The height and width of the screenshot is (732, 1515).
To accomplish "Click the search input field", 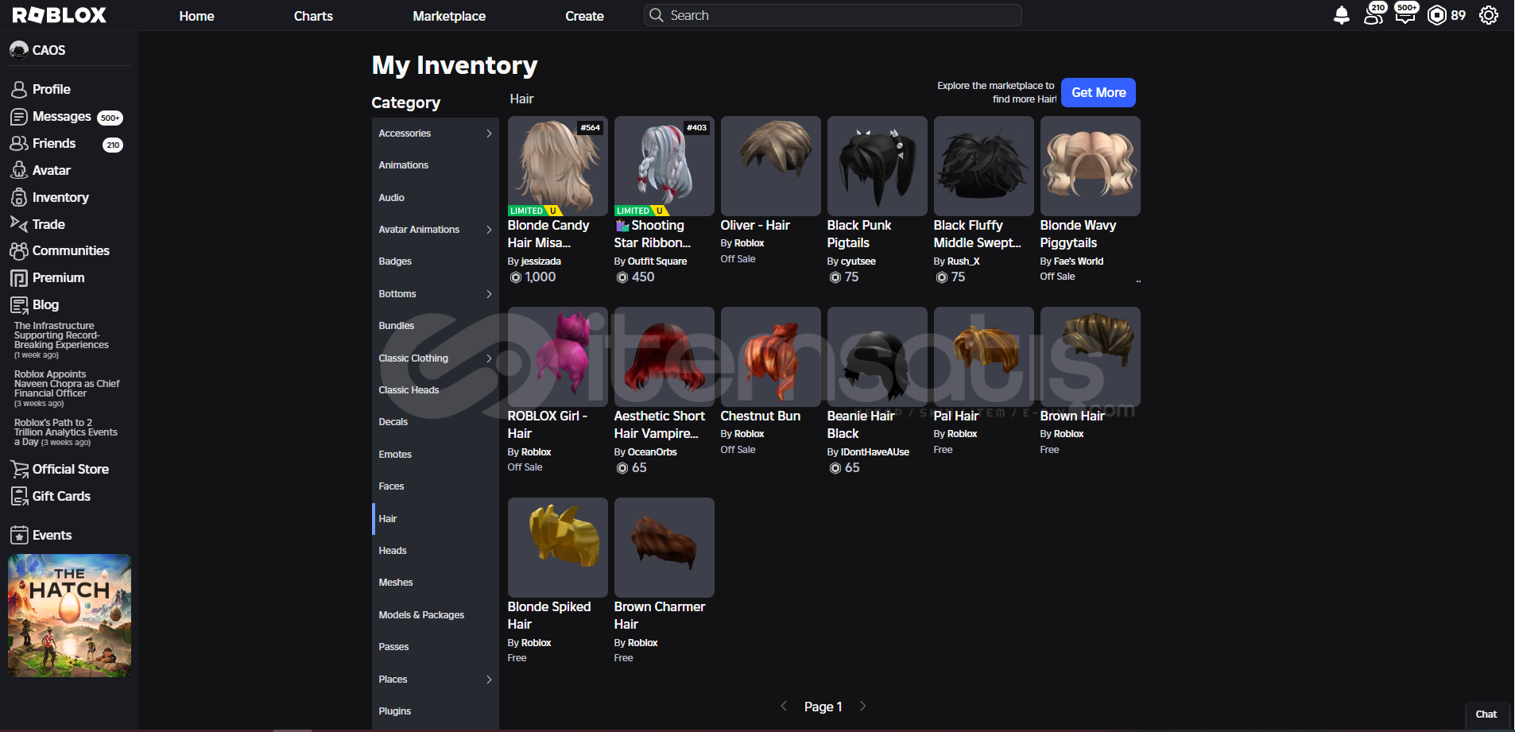I will [832, 15].
